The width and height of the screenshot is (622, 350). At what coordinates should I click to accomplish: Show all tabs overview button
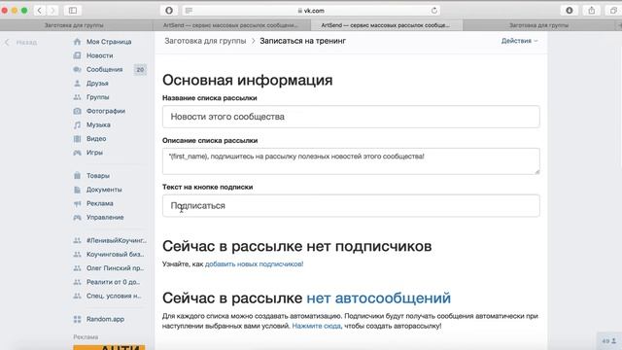click(x=613, y=11)
